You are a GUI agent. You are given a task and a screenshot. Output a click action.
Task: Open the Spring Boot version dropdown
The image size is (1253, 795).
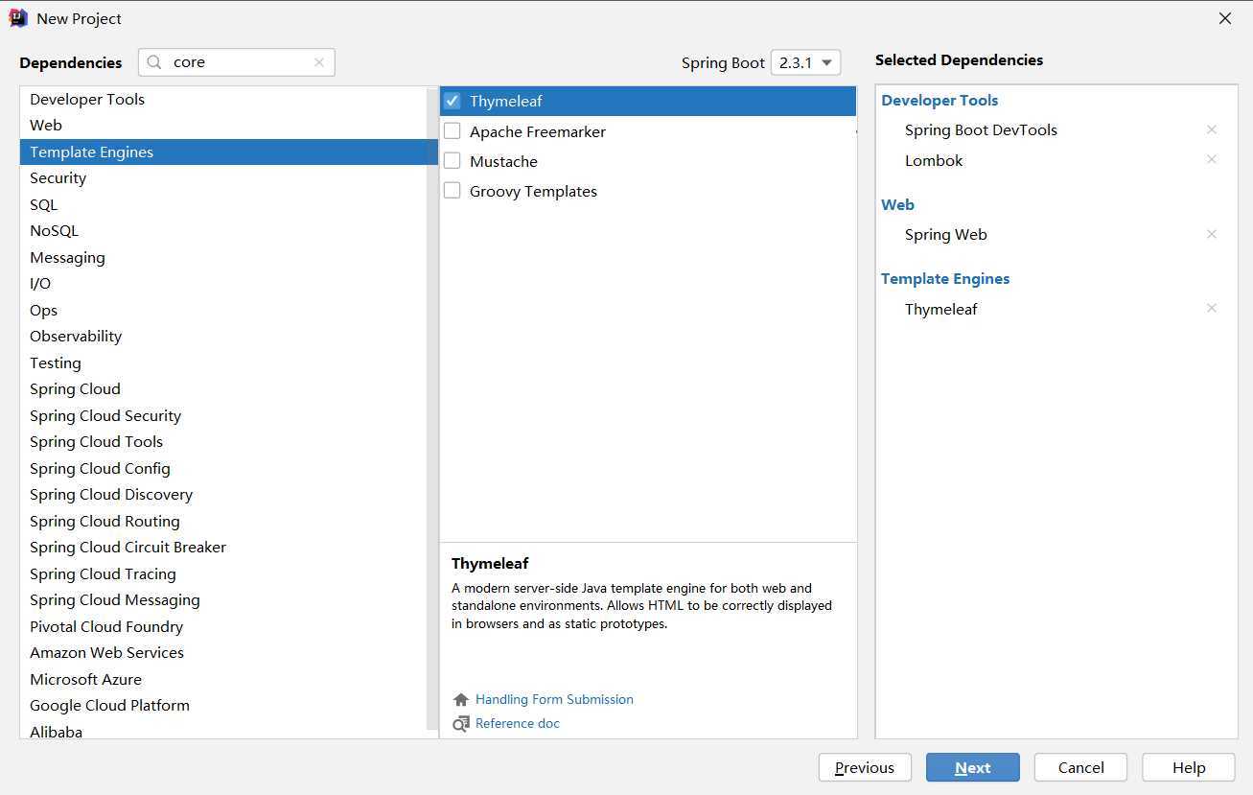pyautogui.click(x=805, y=62)
